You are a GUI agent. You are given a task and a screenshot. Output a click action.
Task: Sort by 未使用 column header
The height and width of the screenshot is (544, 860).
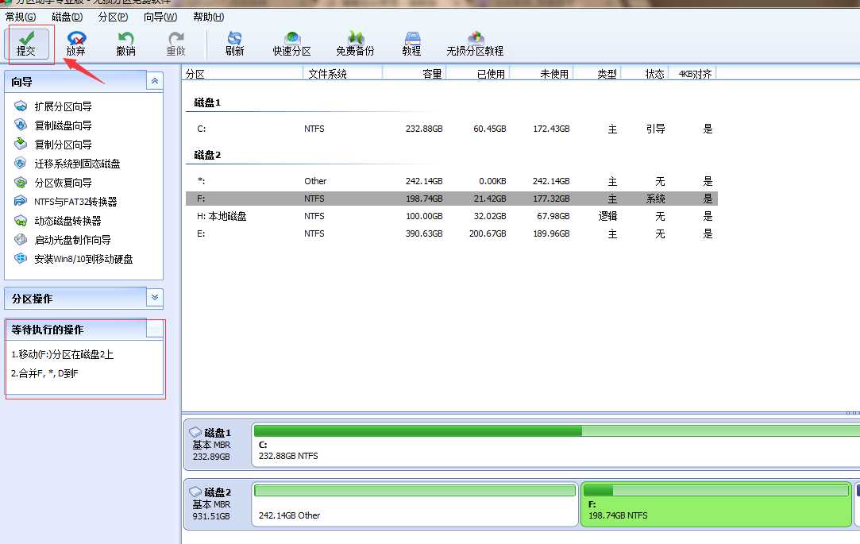542,74
